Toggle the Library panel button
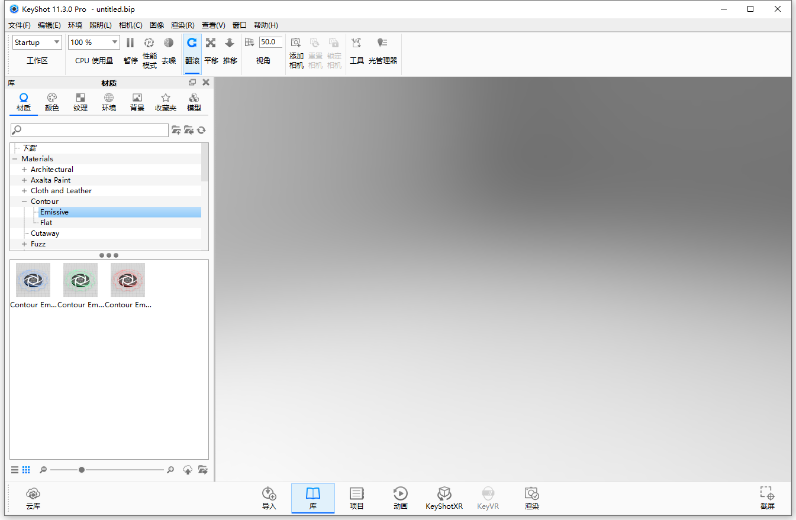Image resolution: width=796 pixels, height=520 pixels. tap(313, 498)
